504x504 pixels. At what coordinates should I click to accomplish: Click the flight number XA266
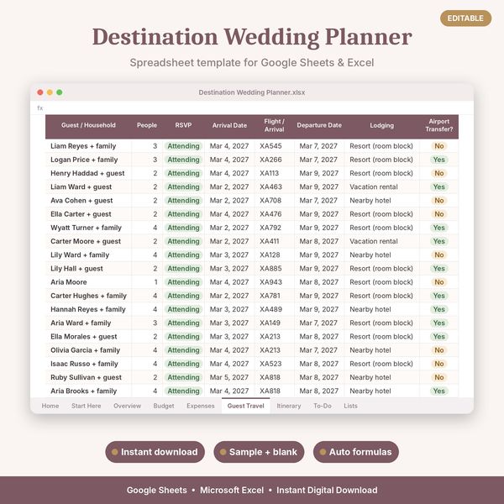click(270, 160)
